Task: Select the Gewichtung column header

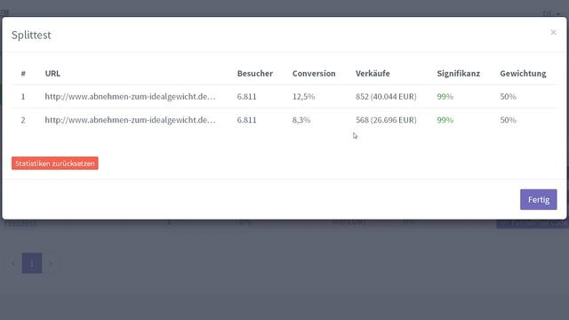Action: pyautogui.click(x=523, y=73)
